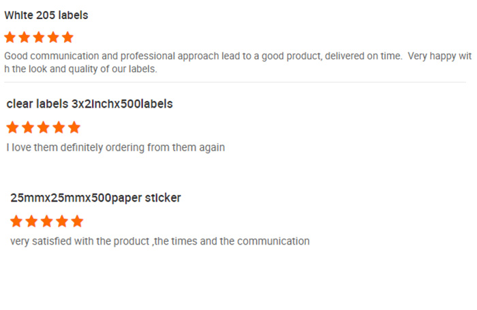Image resolution: width=477 pixels, height=310 pixels.
Task: Open 25mmx25mmx500paper sticker title
Action: click(x=95, y=198)
